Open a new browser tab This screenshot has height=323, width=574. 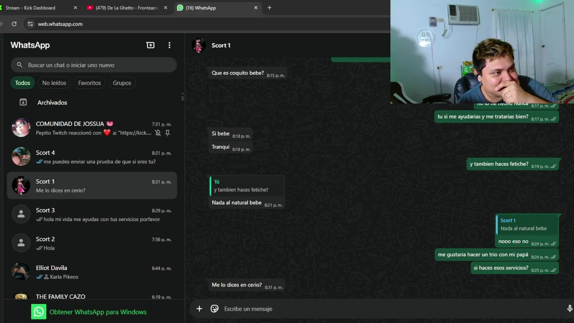pyautogui.click(x=270, y=8)
